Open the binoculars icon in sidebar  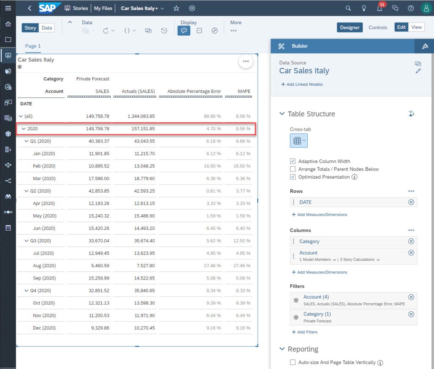8,196
